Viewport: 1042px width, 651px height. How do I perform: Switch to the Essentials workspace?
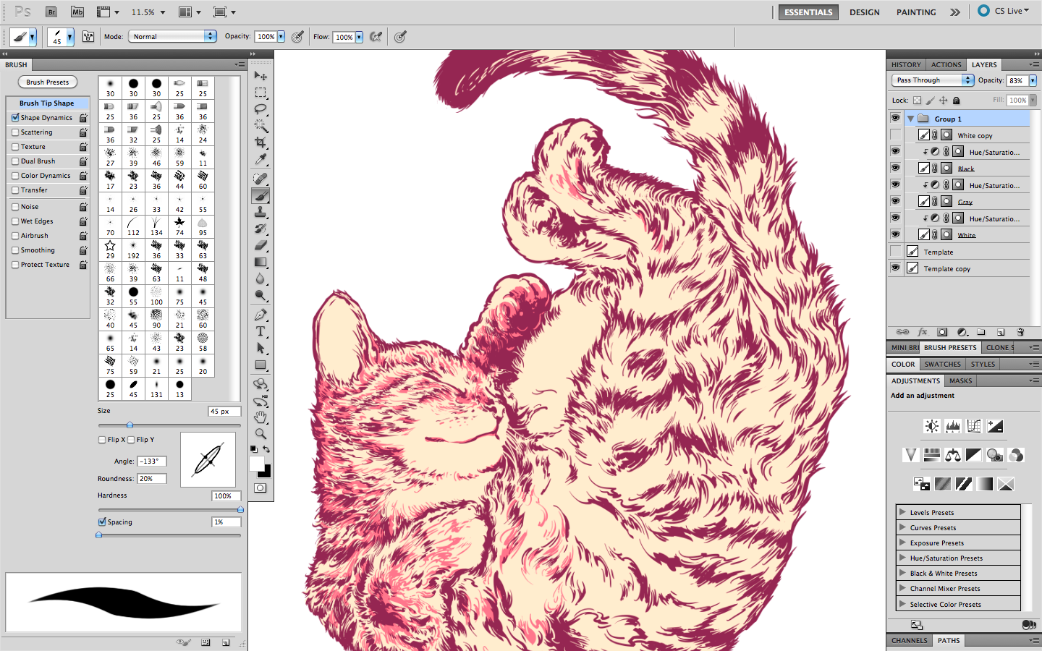pos(808,12)
